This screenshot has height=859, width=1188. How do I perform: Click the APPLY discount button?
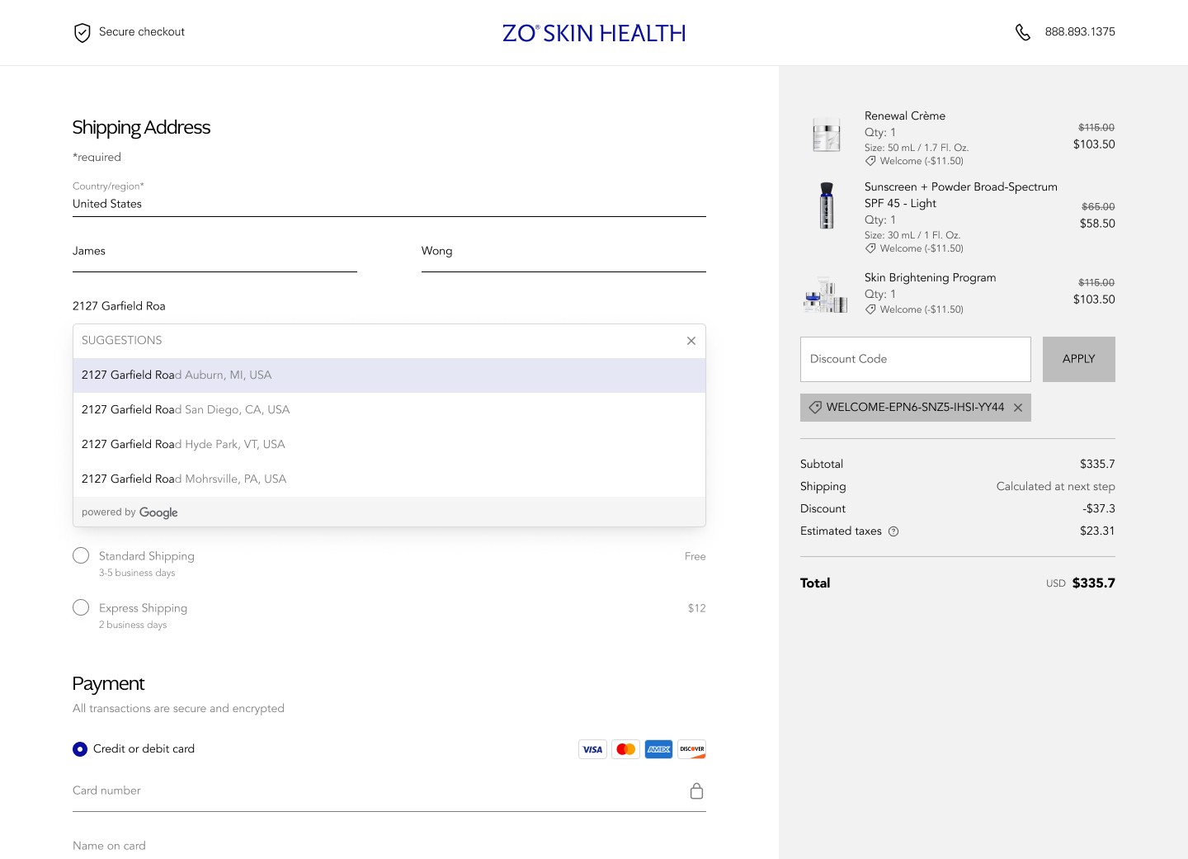1079,359
